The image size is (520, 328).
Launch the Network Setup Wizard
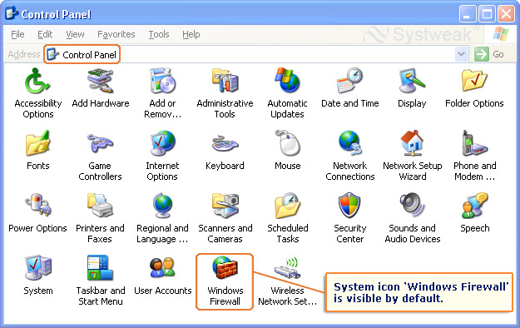click(412, 143)
